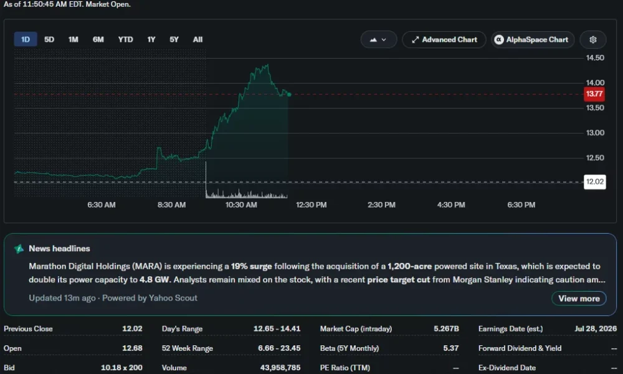Viewport: 623px width, 374px height.
Task: Click the white 12.02 previous close tag
Action: [x=594, y=181]
